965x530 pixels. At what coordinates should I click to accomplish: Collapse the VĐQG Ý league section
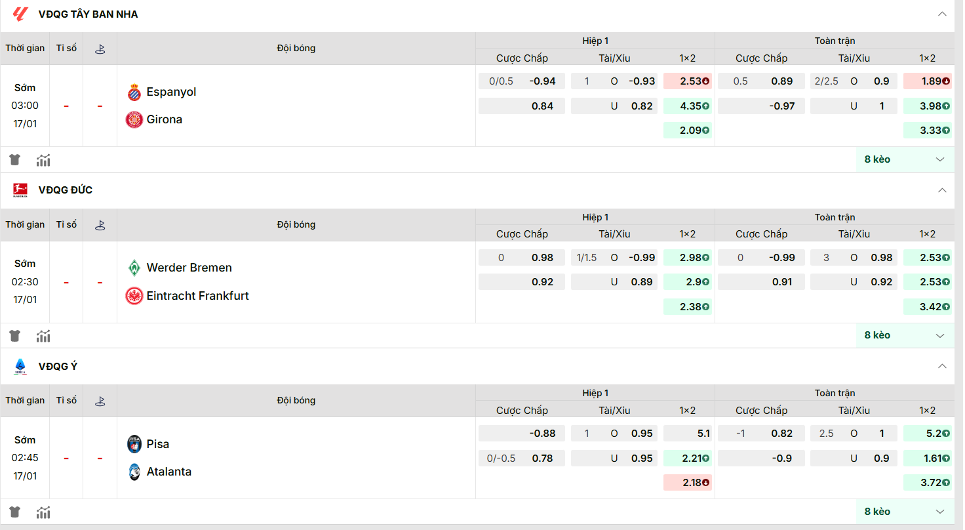coord(942,366)
